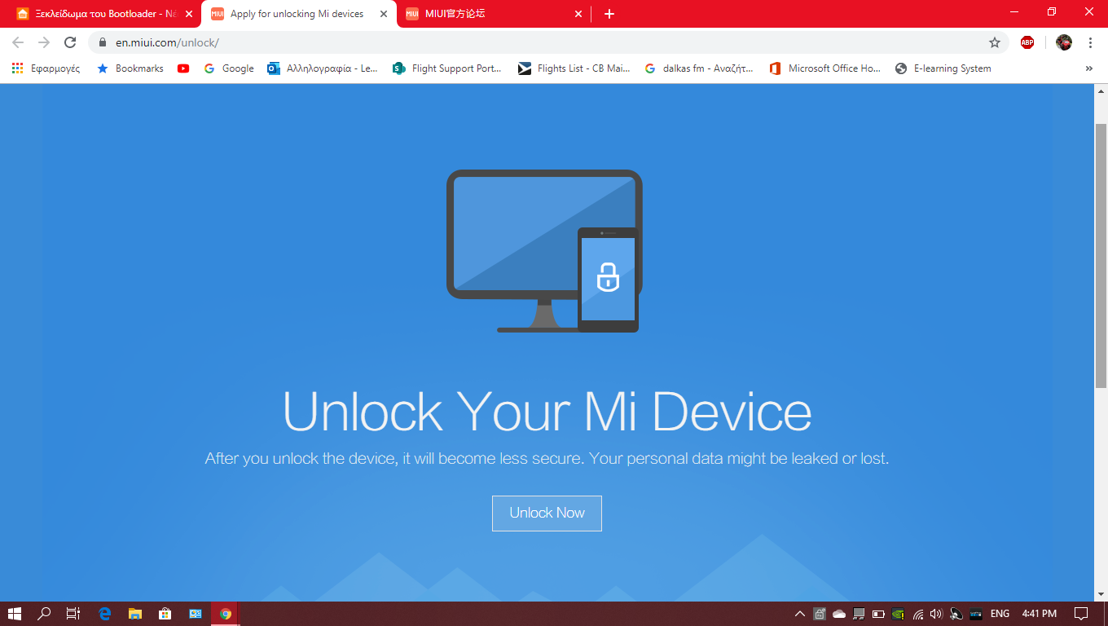Open the Action Center notifications icon

(x=1081, y=614)
